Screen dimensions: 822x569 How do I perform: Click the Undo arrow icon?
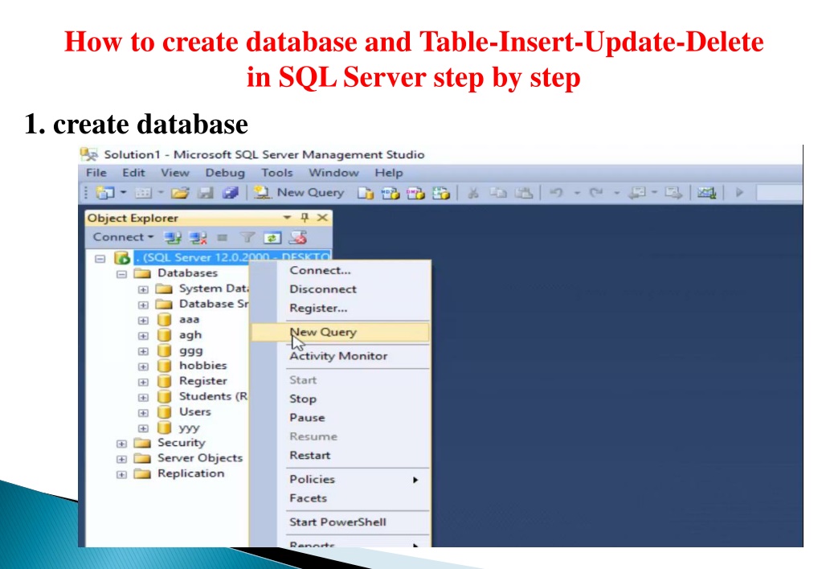coord(556,193)
